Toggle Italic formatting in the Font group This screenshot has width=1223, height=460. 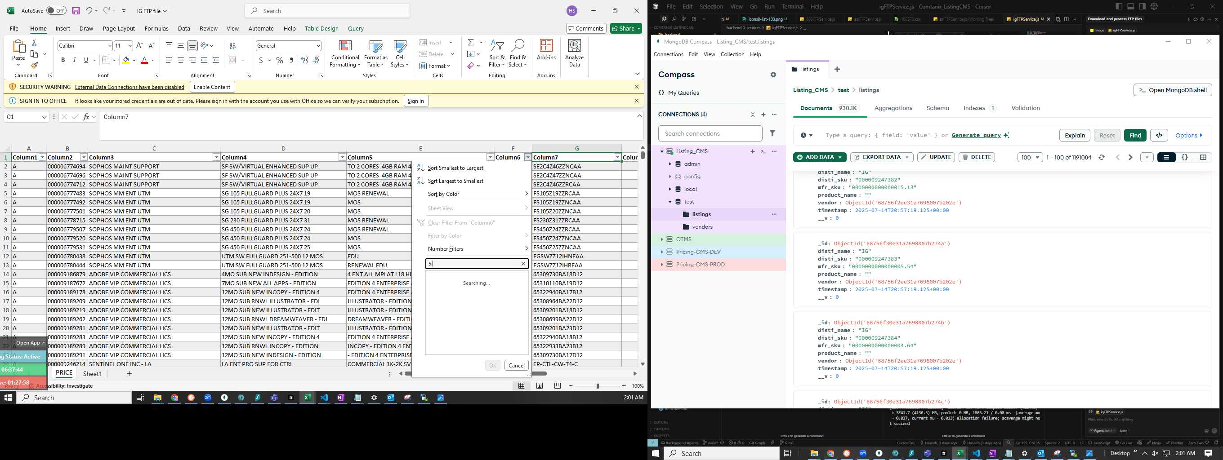[x=74, y=60]
